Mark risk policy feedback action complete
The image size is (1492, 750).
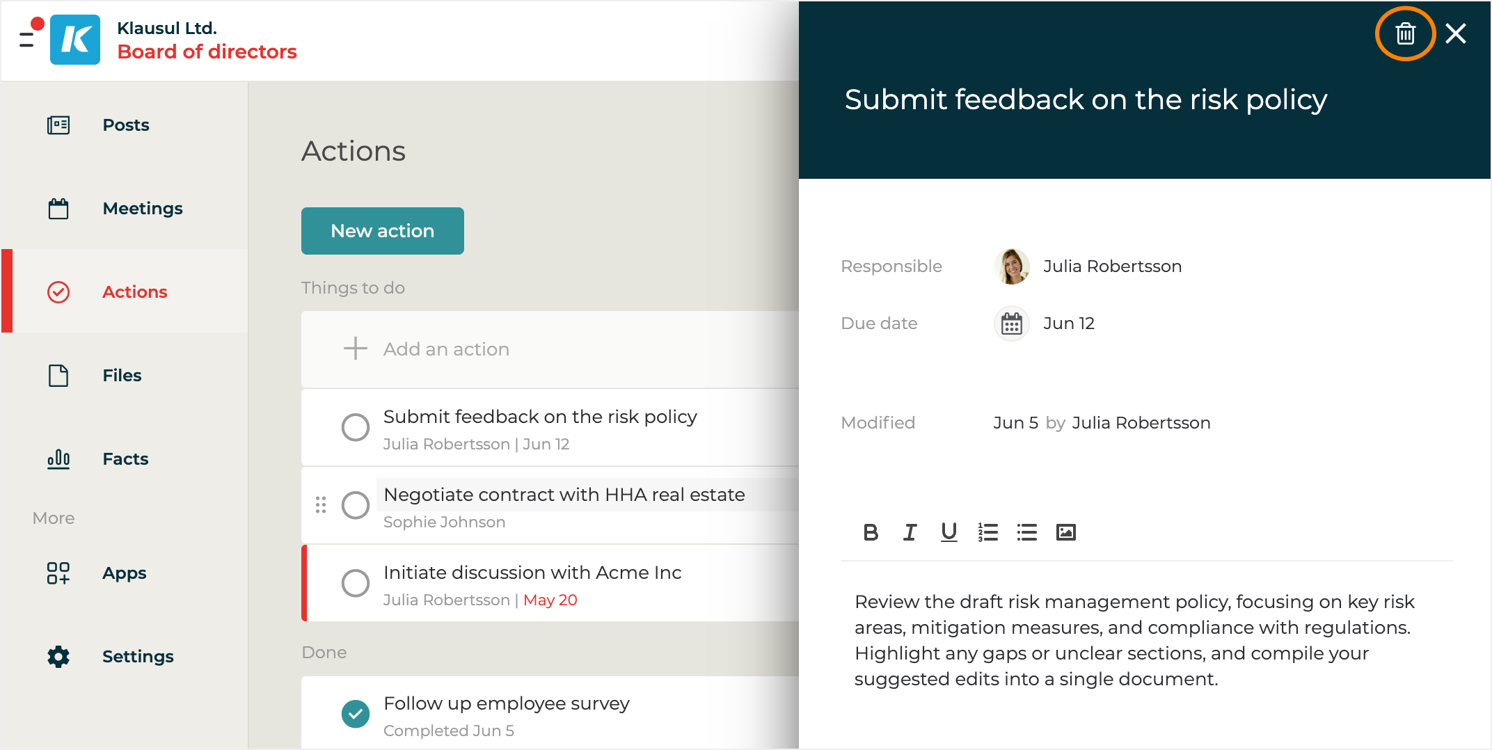point(356,427)
